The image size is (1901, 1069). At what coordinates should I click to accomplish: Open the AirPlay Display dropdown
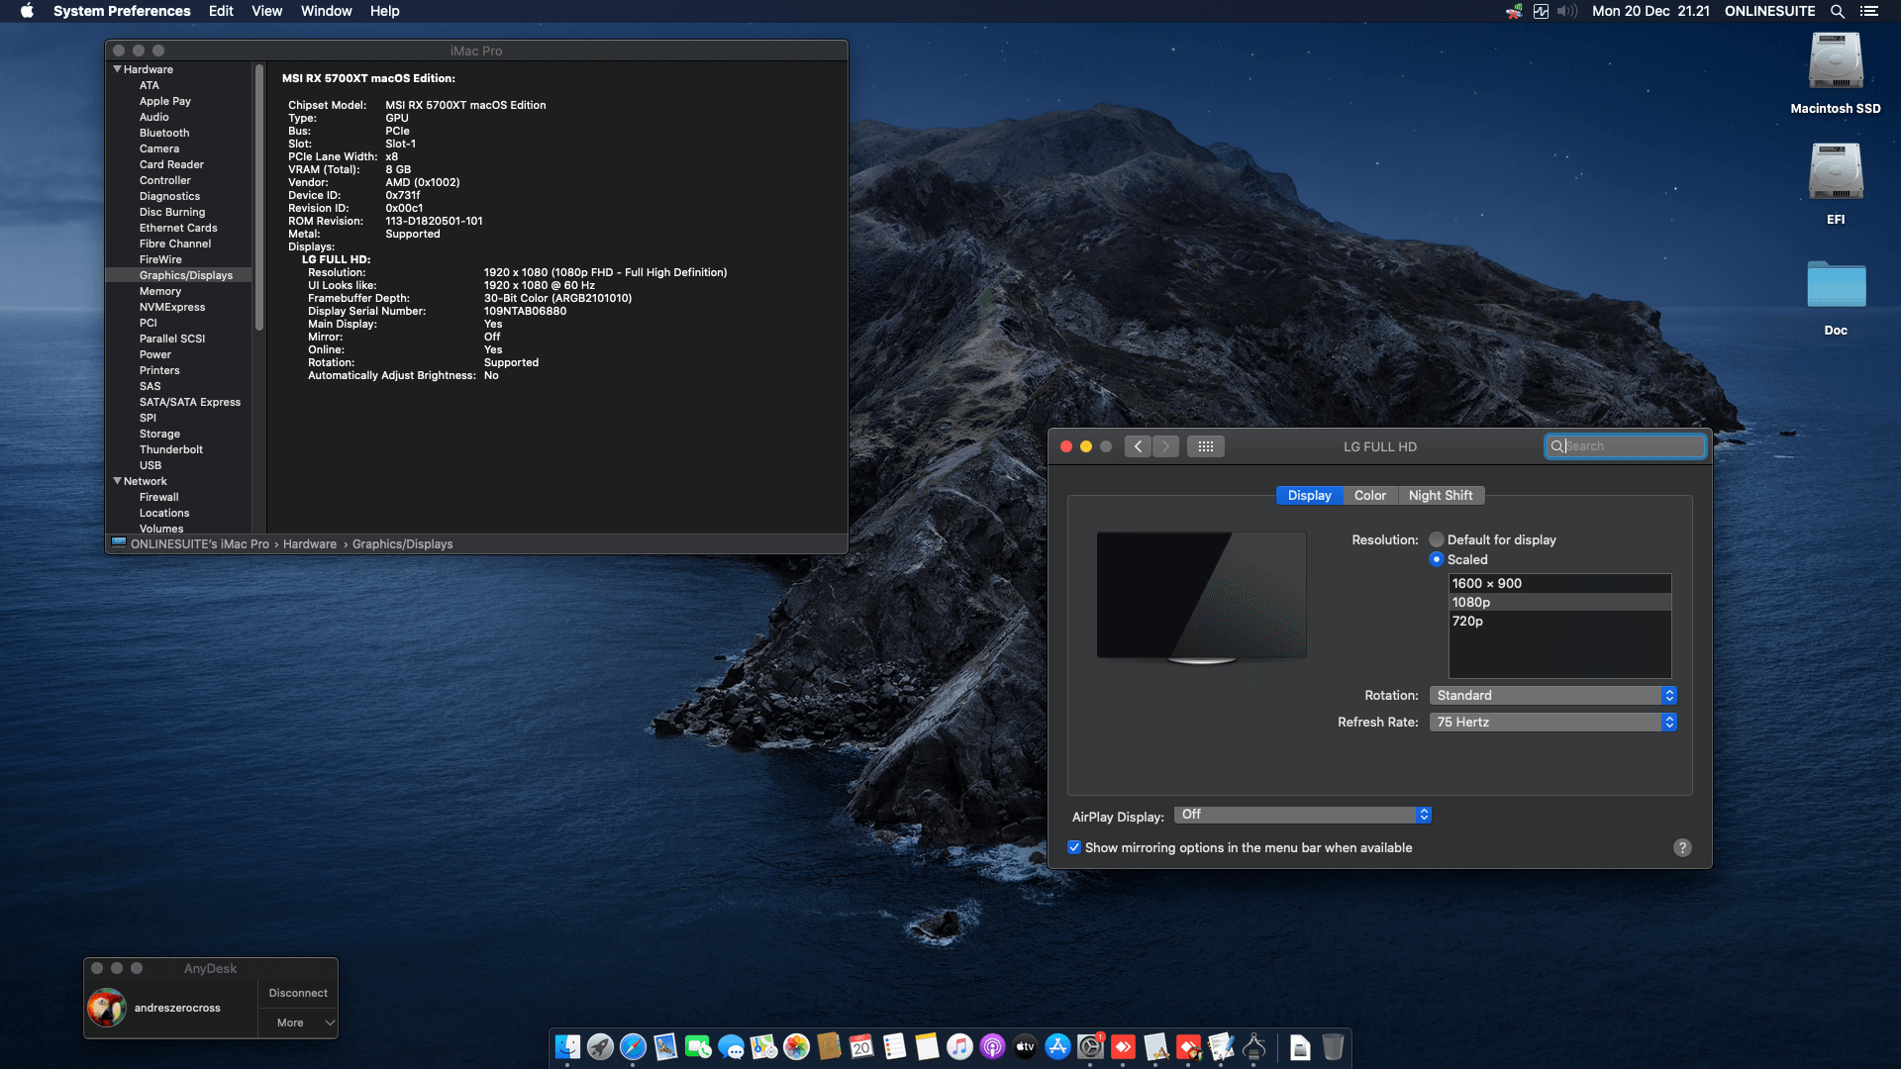[1303, 815]
